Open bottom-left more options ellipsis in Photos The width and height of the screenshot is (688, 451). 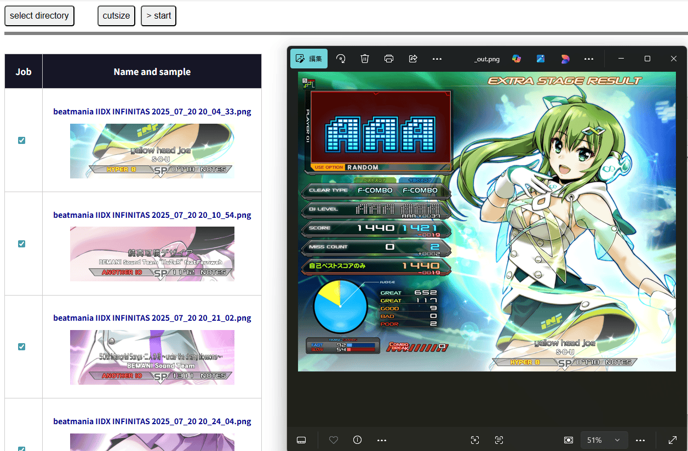[382, 440]
